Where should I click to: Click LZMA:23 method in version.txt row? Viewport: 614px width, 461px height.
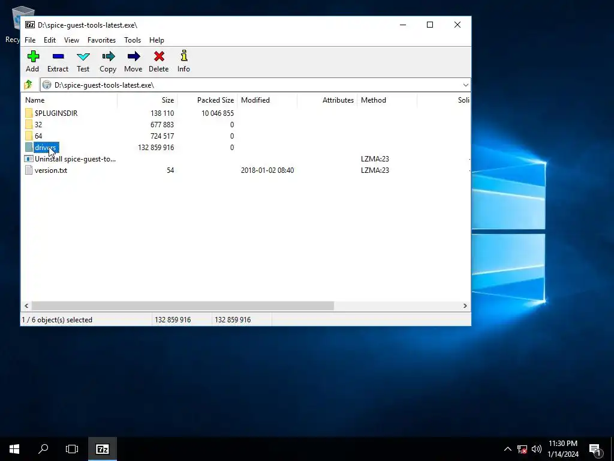pos(375,170)
